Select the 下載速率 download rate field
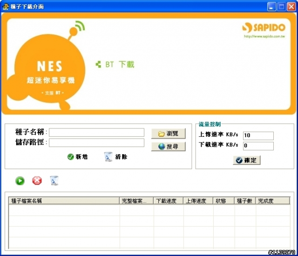This screenshot has height=256, width=298. click(258, 146)
